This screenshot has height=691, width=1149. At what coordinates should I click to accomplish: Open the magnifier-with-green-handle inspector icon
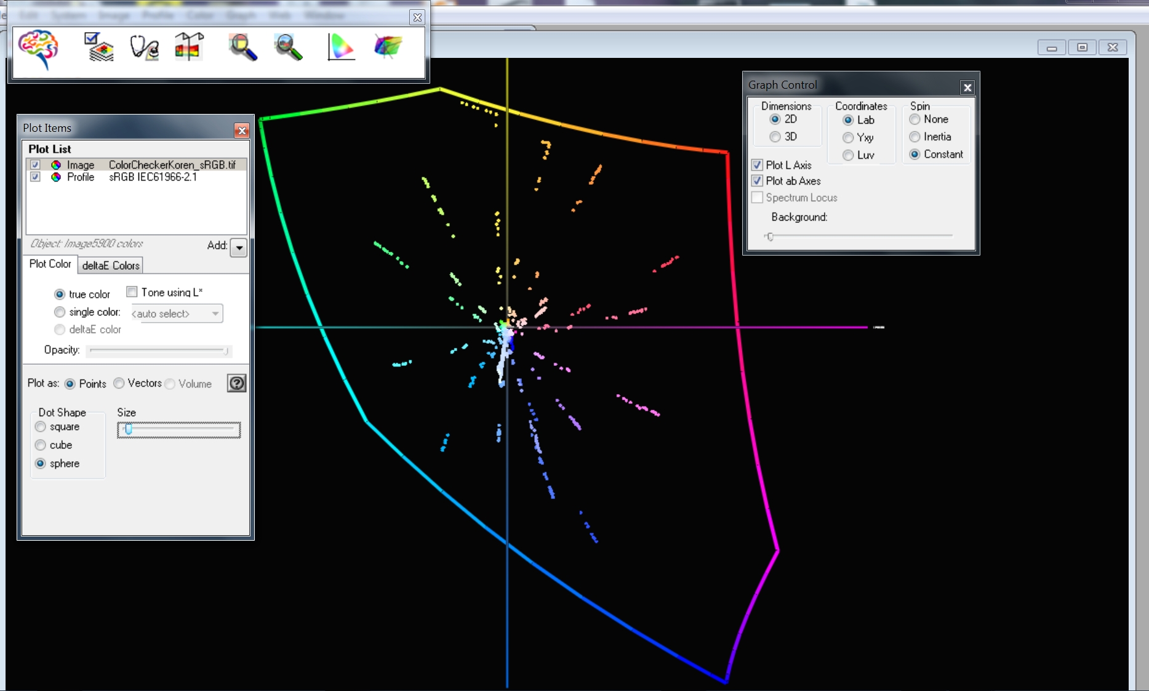(x=289, y=47)
